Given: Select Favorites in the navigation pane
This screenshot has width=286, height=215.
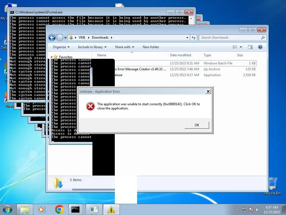Looking at the screenshot, I should [x=66, y=57].
